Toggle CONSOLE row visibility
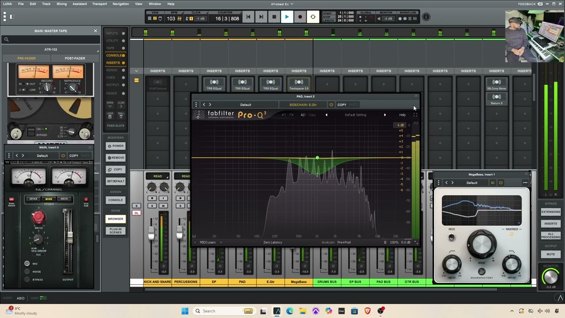The image size is (565, 318). [x=115, y=55]
